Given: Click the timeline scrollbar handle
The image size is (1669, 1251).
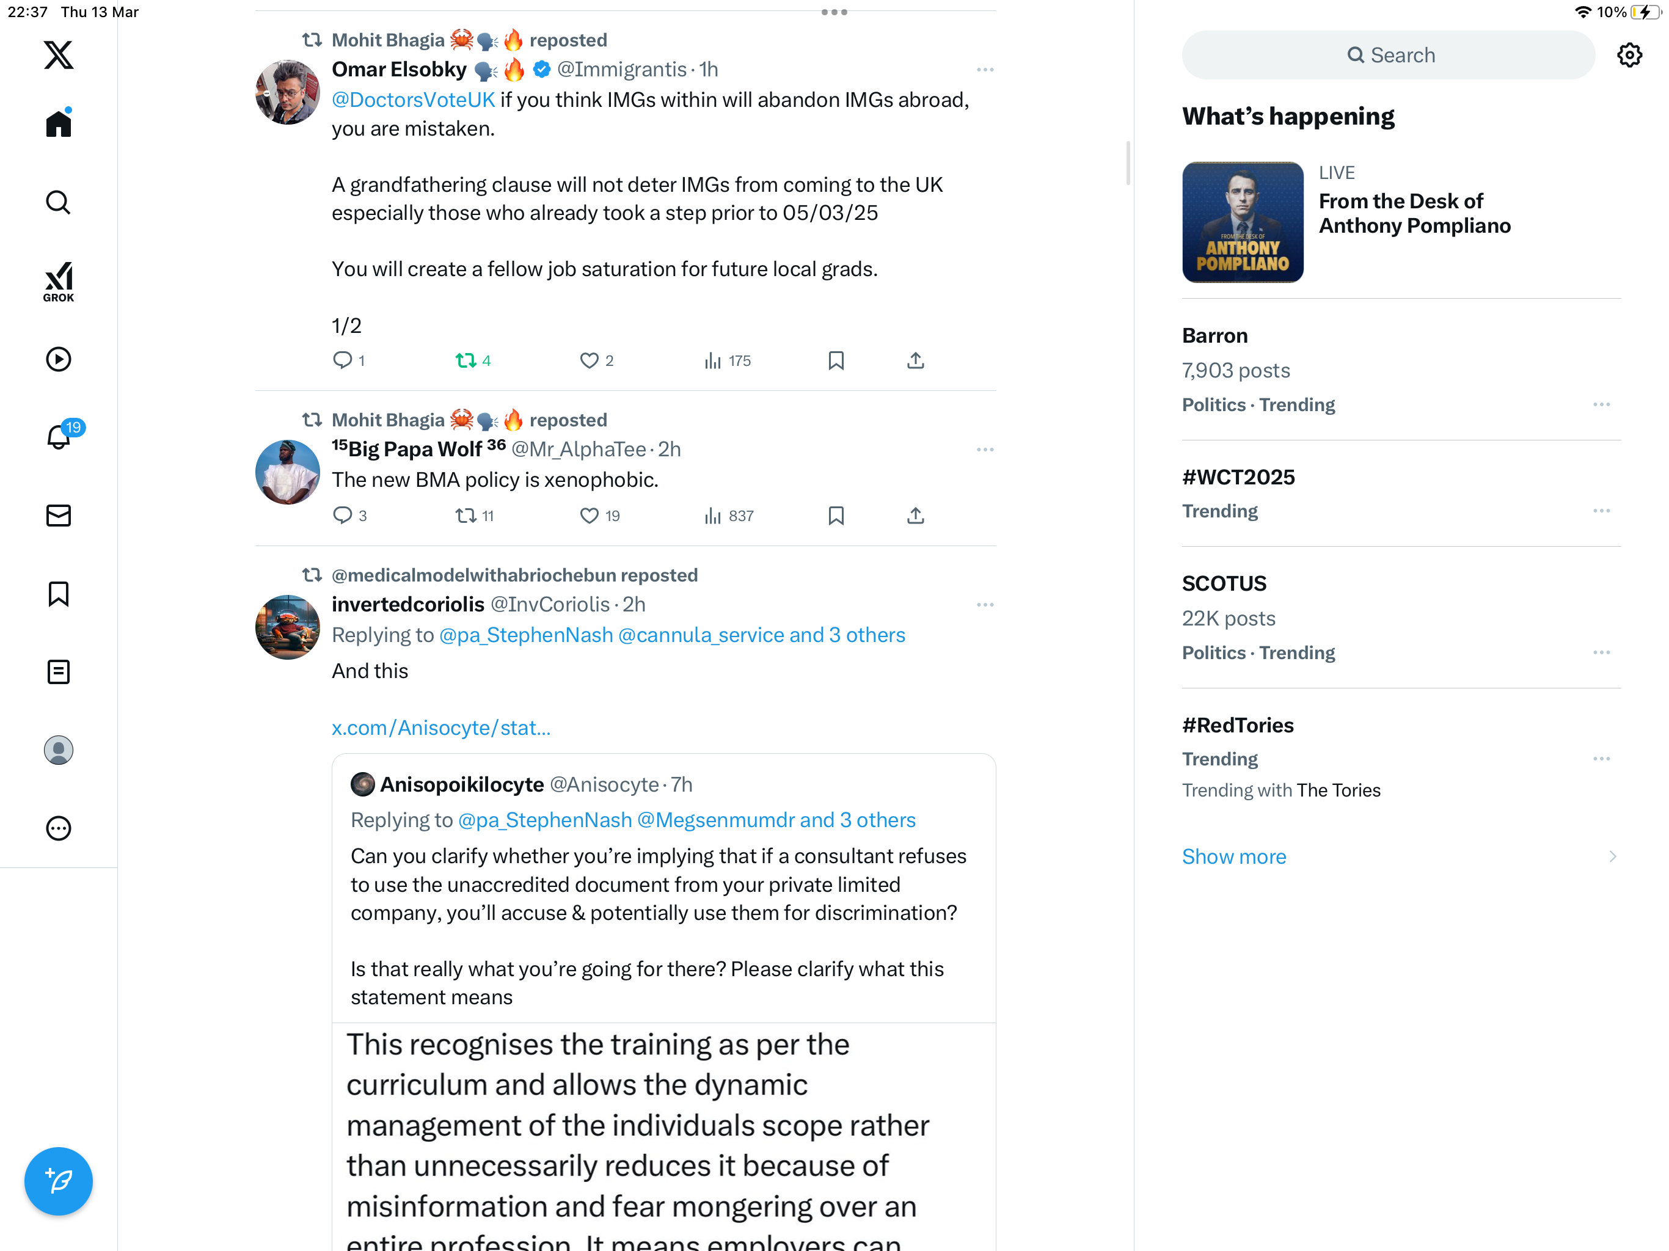Looking at the screenshot, I should tap(1128, 162).
